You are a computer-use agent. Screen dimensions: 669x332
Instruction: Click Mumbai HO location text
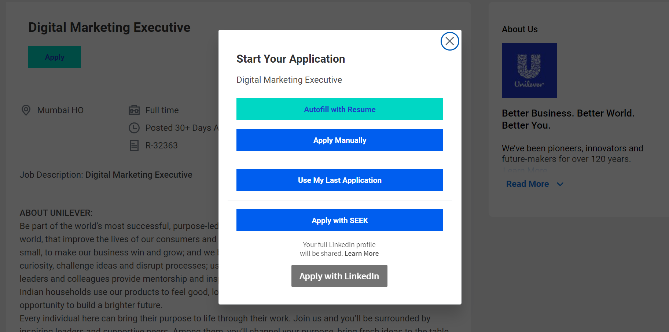pyautogui.click(x=60, y=110)
